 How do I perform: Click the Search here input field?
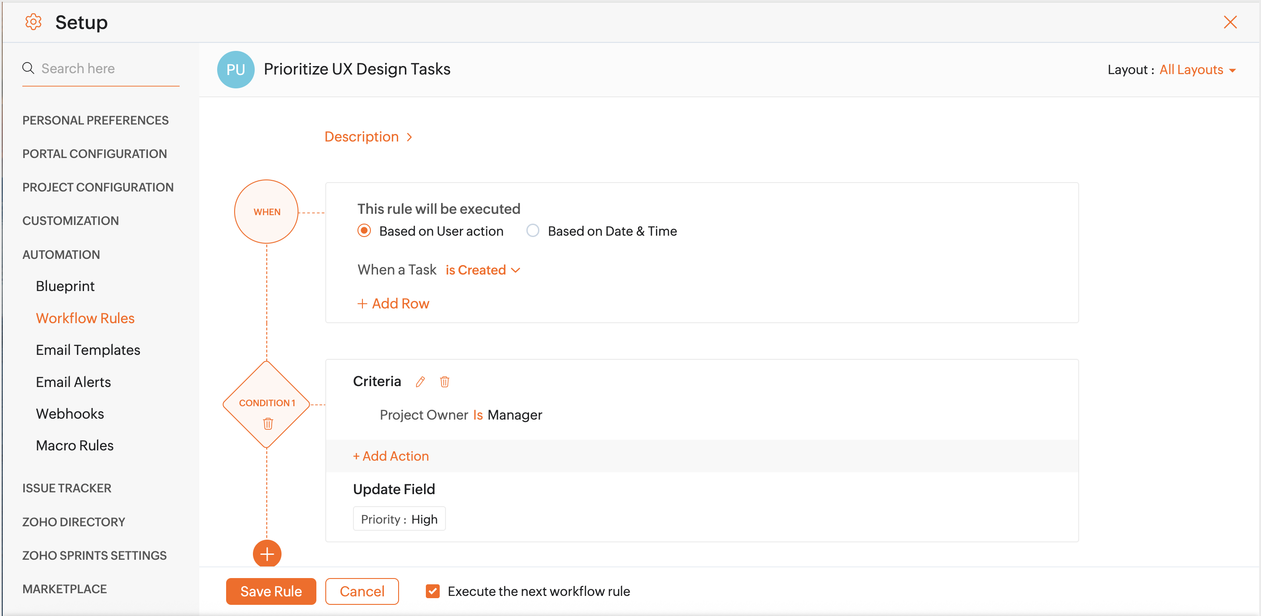[x=108, y=68]
